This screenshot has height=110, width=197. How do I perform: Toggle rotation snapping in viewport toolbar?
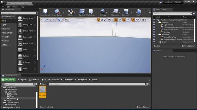124,20
